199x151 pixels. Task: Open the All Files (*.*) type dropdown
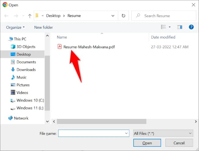tap(163, 133)
